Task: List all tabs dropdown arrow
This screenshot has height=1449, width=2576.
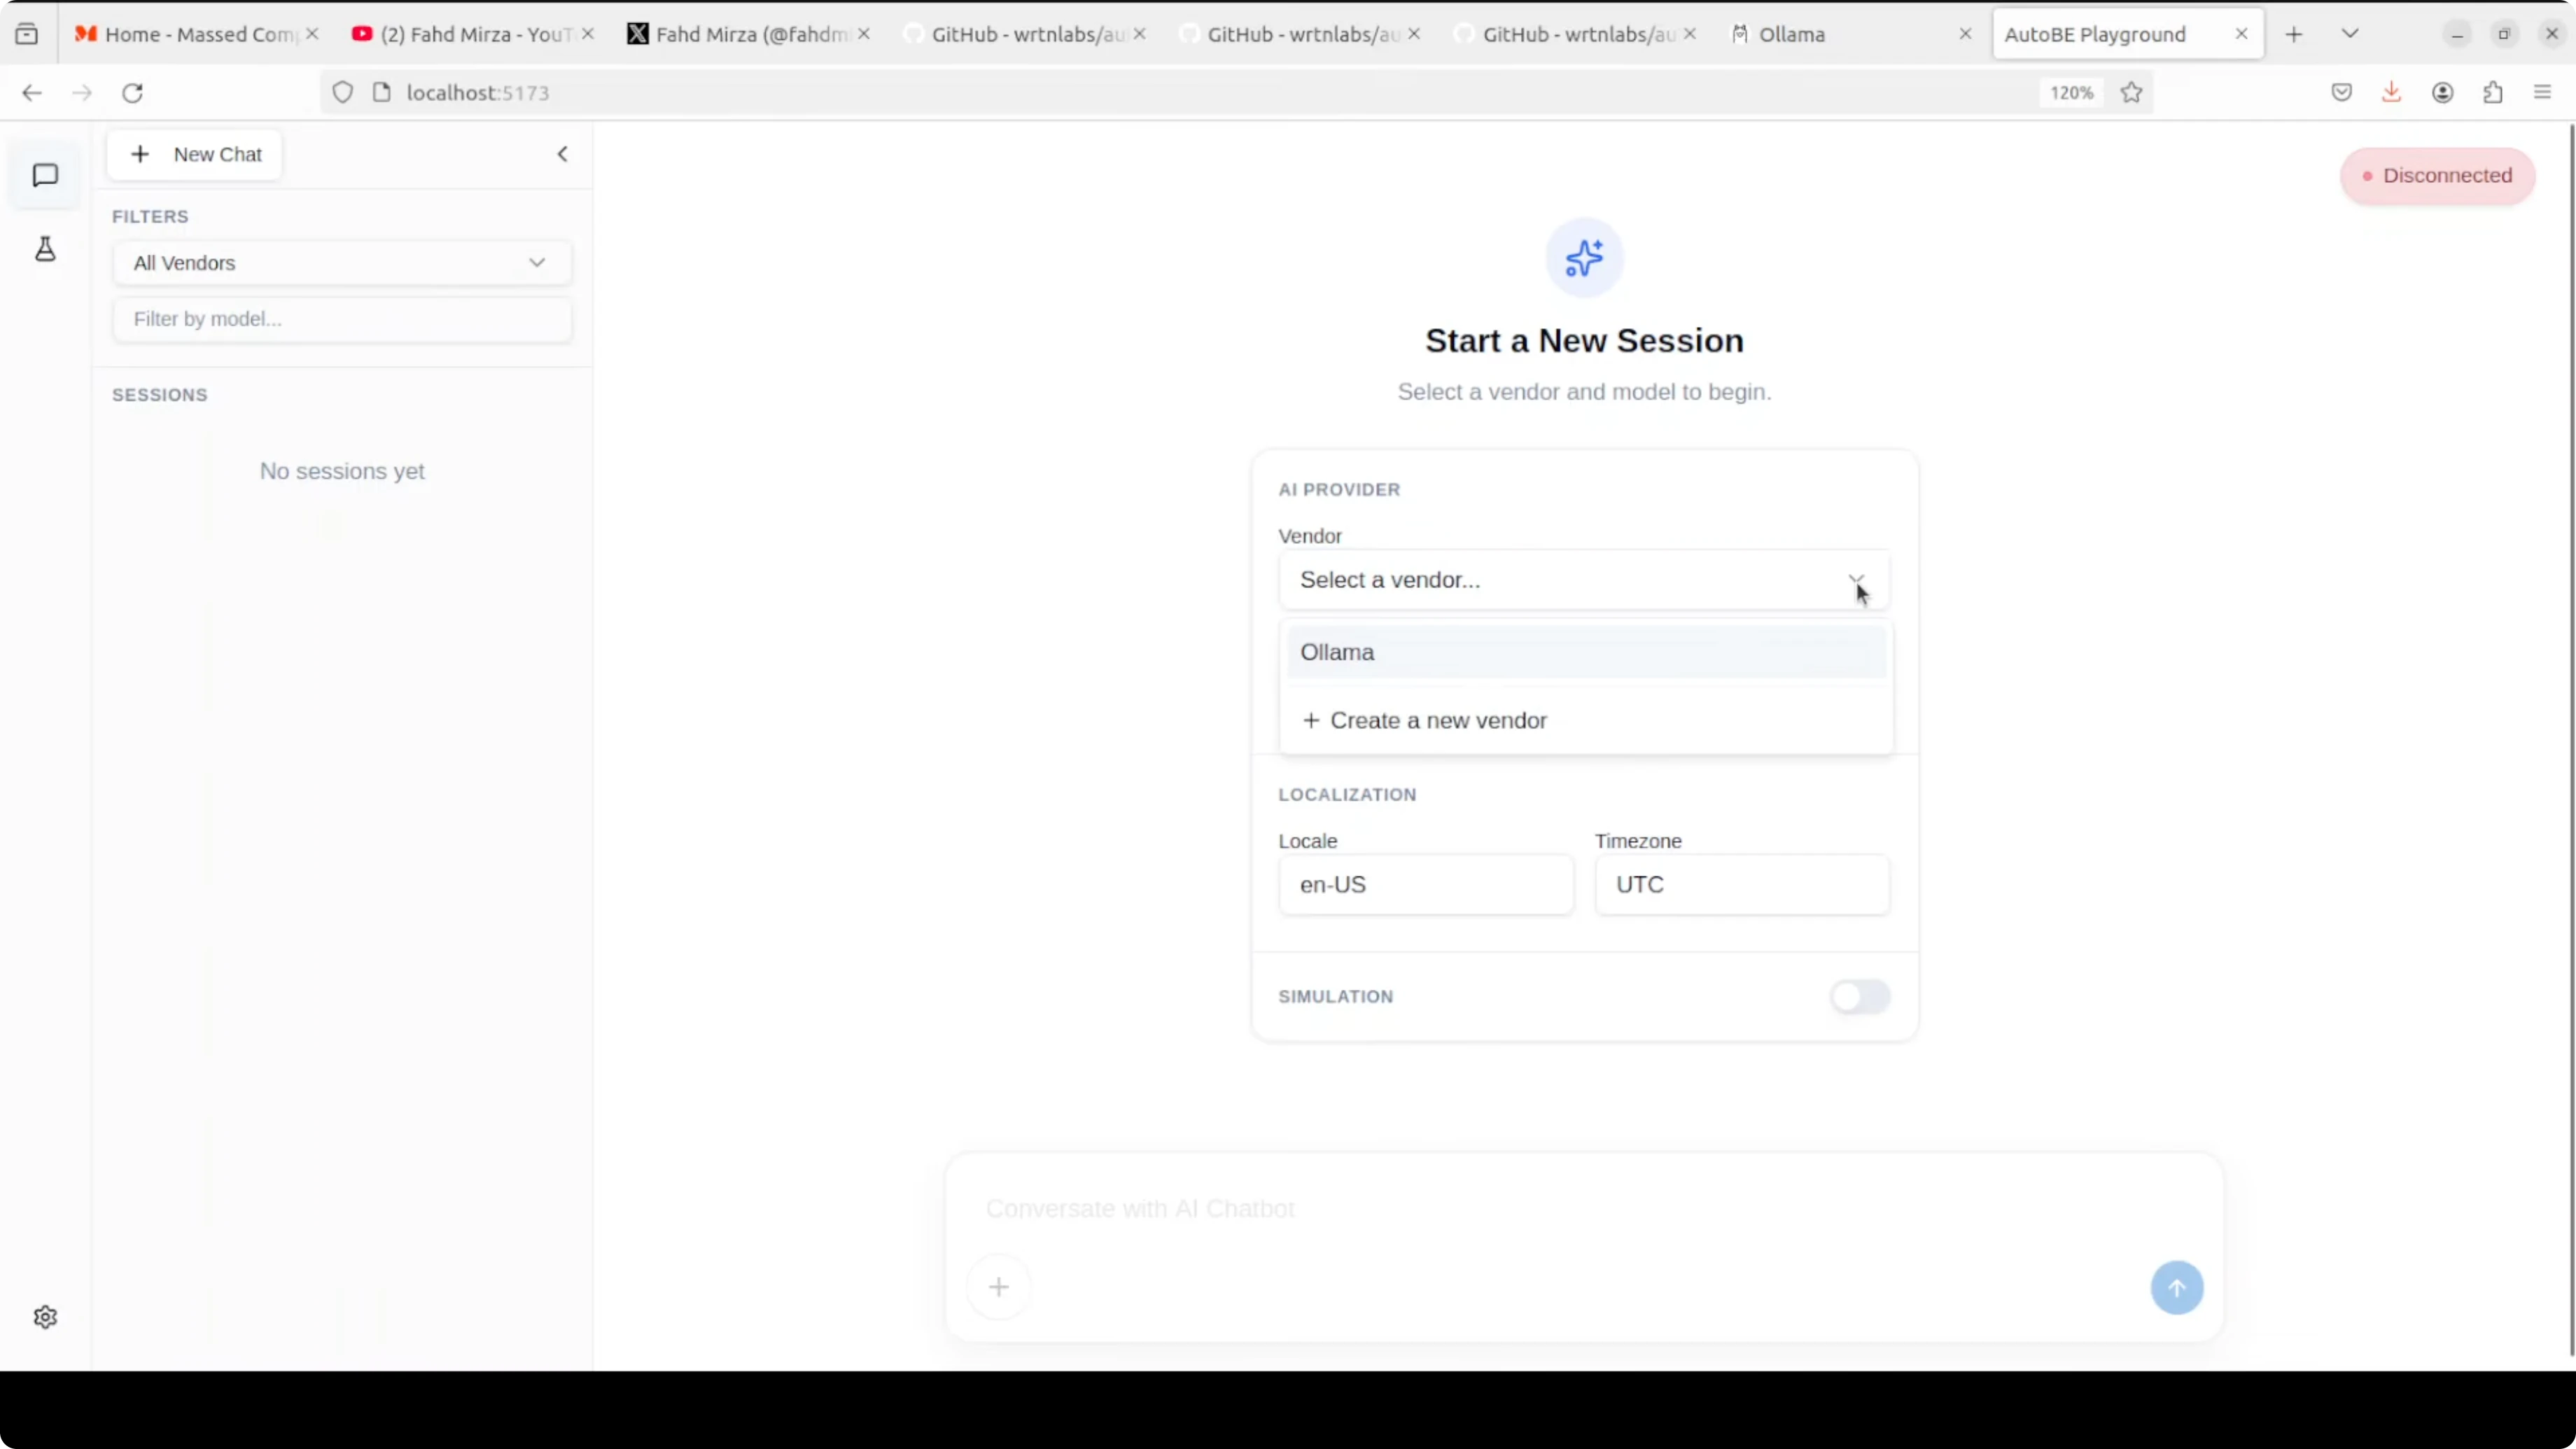Action: point(2350,34)
